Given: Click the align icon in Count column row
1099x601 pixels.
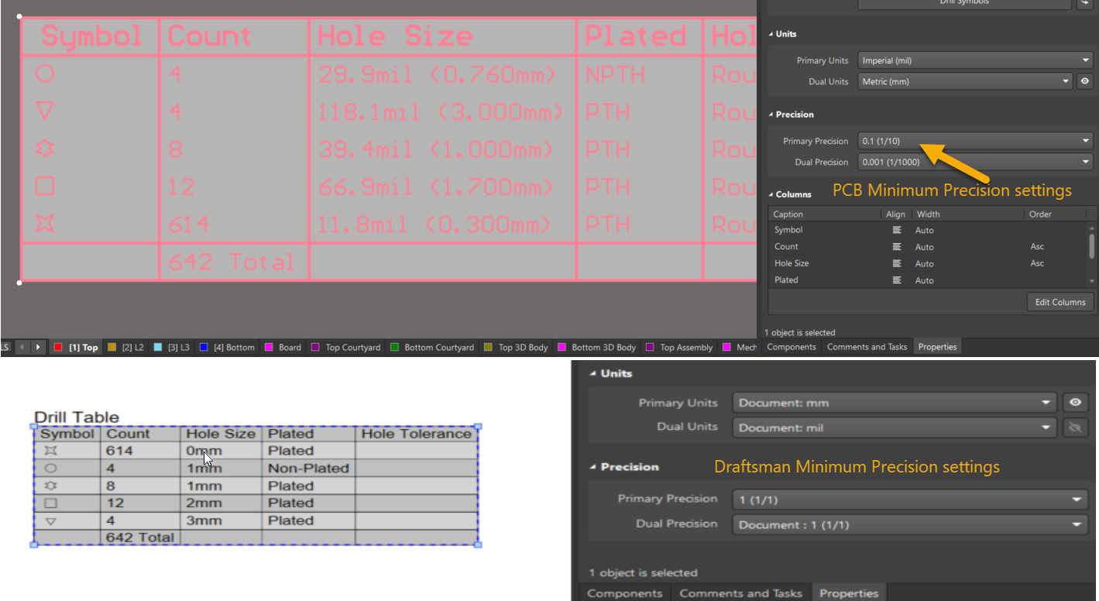Looking at the screenshot, I should [x=897, y=247].
